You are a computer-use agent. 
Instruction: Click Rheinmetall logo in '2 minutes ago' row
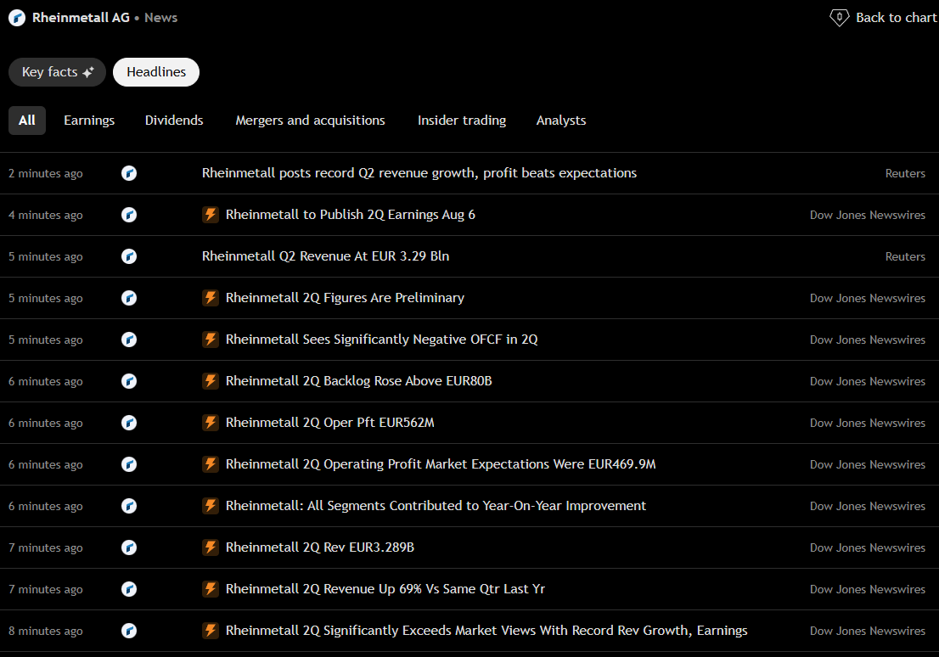129,173
